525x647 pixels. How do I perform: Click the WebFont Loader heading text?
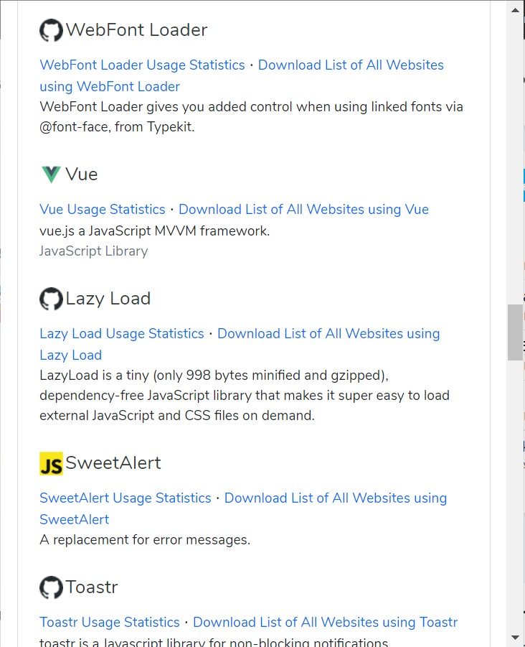(136, 30)
